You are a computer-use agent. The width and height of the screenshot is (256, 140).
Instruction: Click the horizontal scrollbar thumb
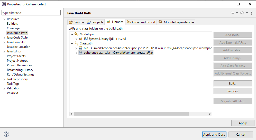(131, 114)
